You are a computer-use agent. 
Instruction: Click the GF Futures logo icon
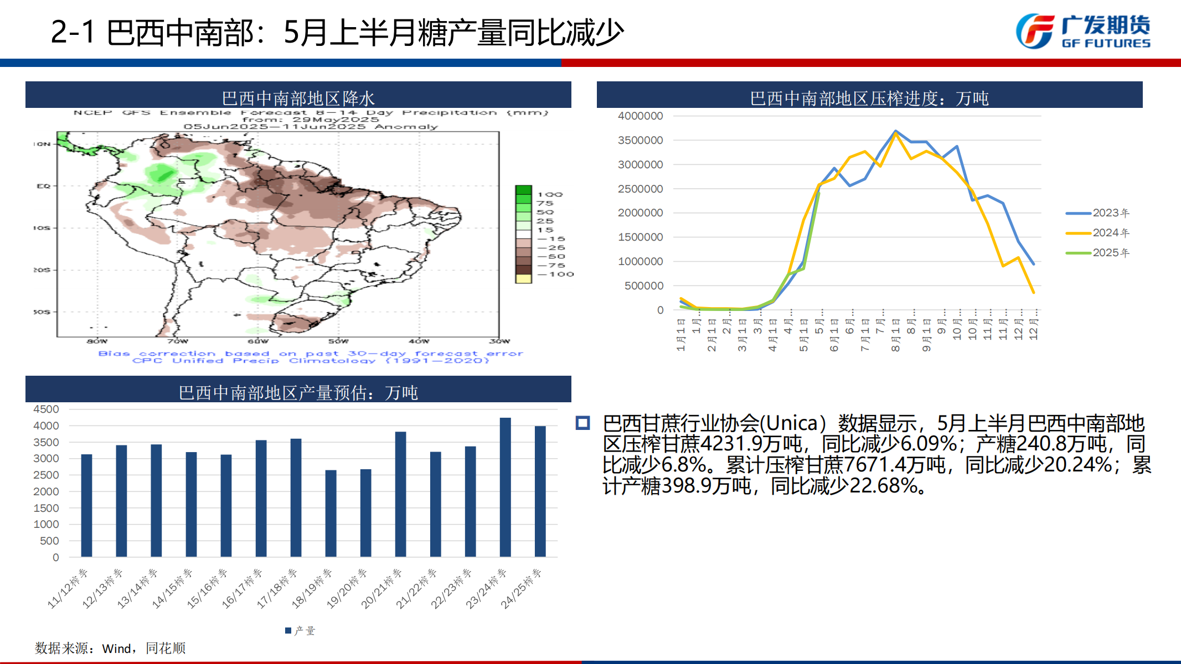1034,32
